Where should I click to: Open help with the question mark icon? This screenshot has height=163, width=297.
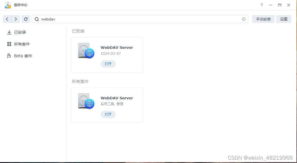point(262,5)
